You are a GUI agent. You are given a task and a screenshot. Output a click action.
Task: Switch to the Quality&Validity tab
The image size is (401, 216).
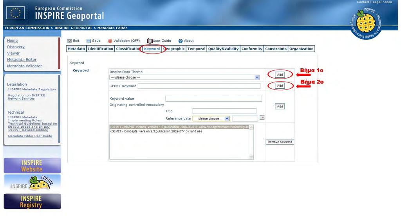coord(223,49)
